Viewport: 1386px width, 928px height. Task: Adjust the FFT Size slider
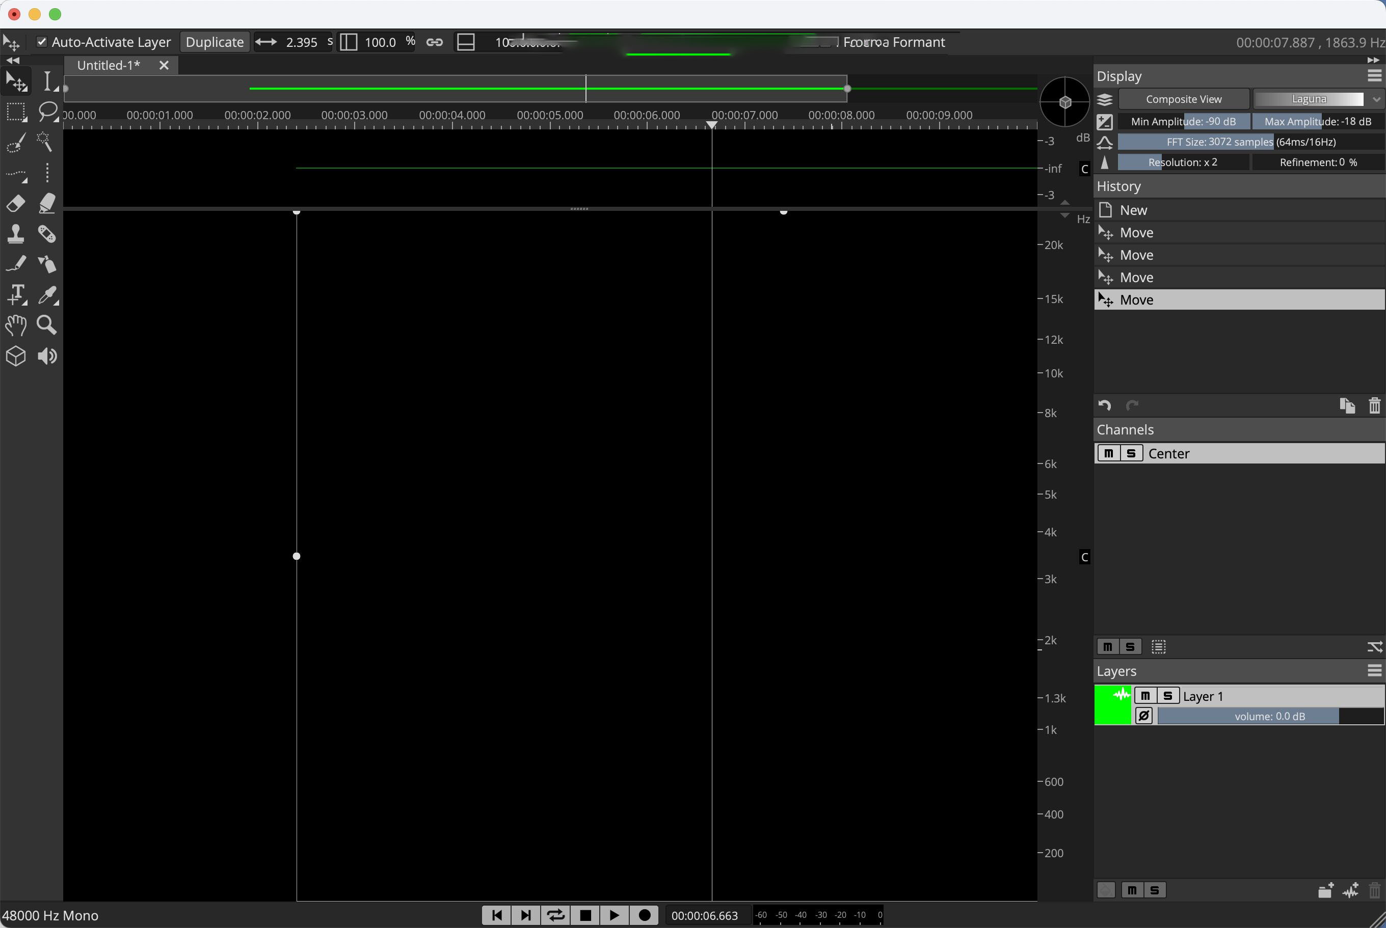pos(1251,142)
